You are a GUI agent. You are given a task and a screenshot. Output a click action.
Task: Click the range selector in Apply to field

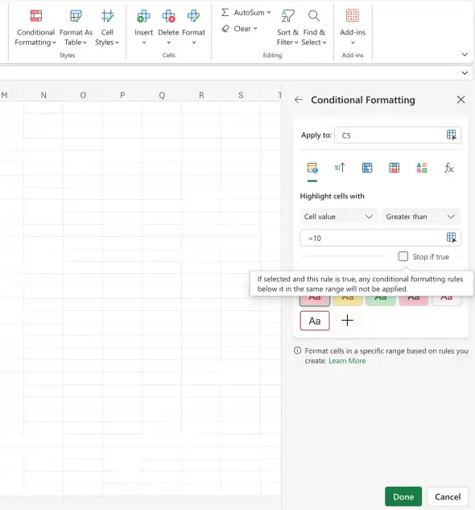tap(452, 135)
